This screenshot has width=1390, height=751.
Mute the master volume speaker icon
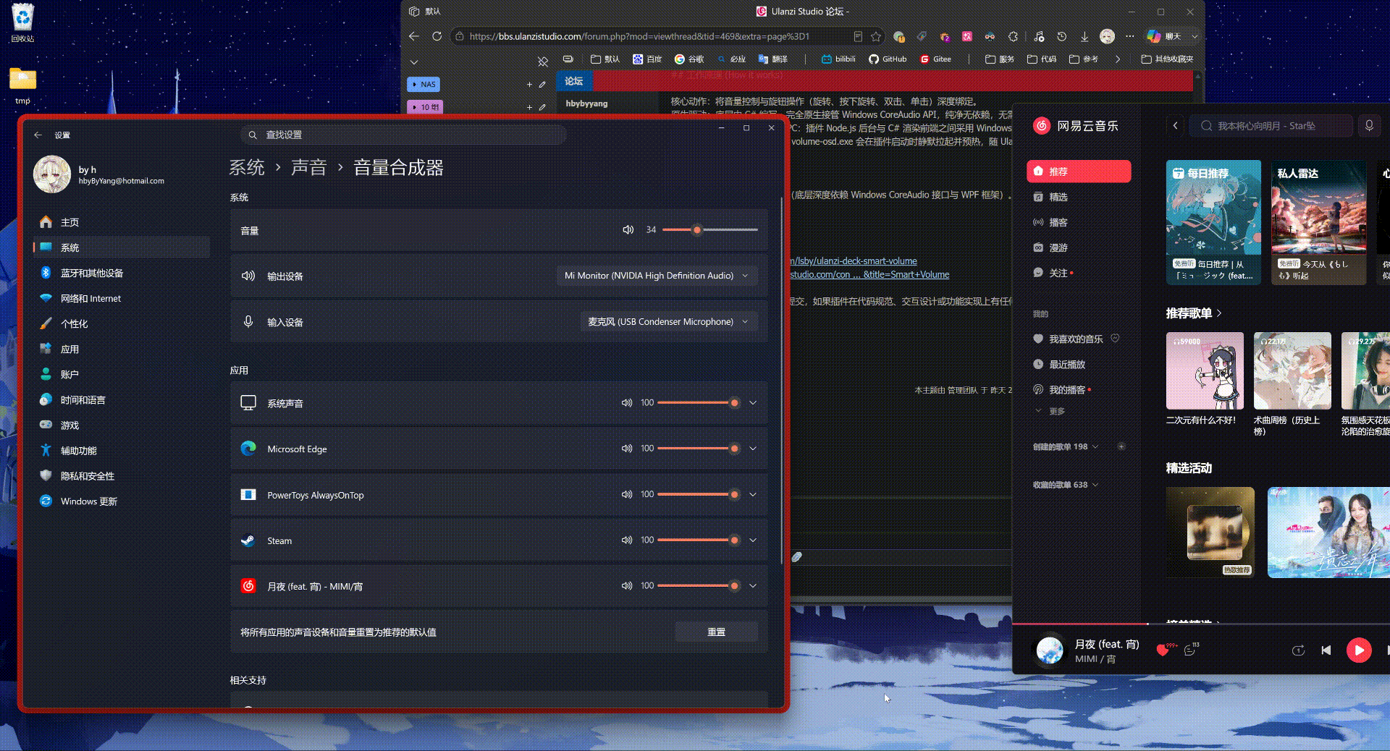tap(628, 230)
